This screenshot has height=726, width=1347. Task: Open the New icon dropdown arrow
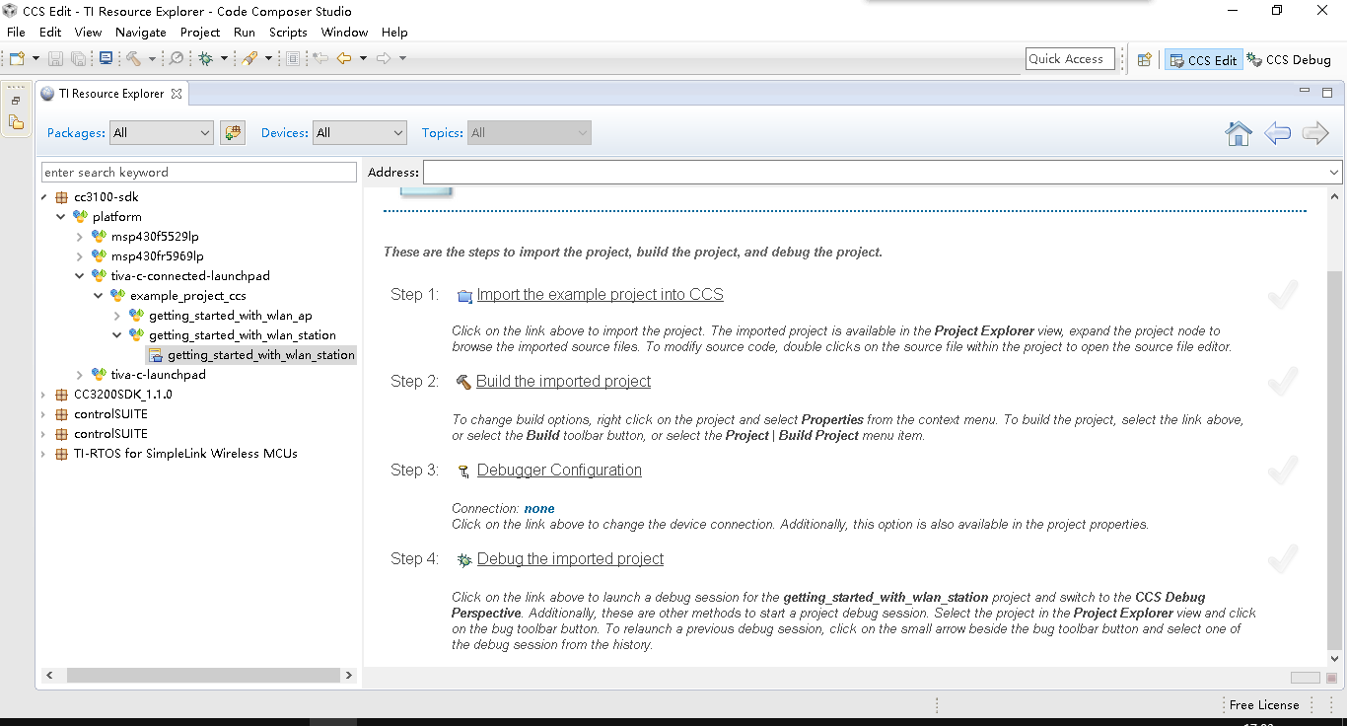click(35, 59)
